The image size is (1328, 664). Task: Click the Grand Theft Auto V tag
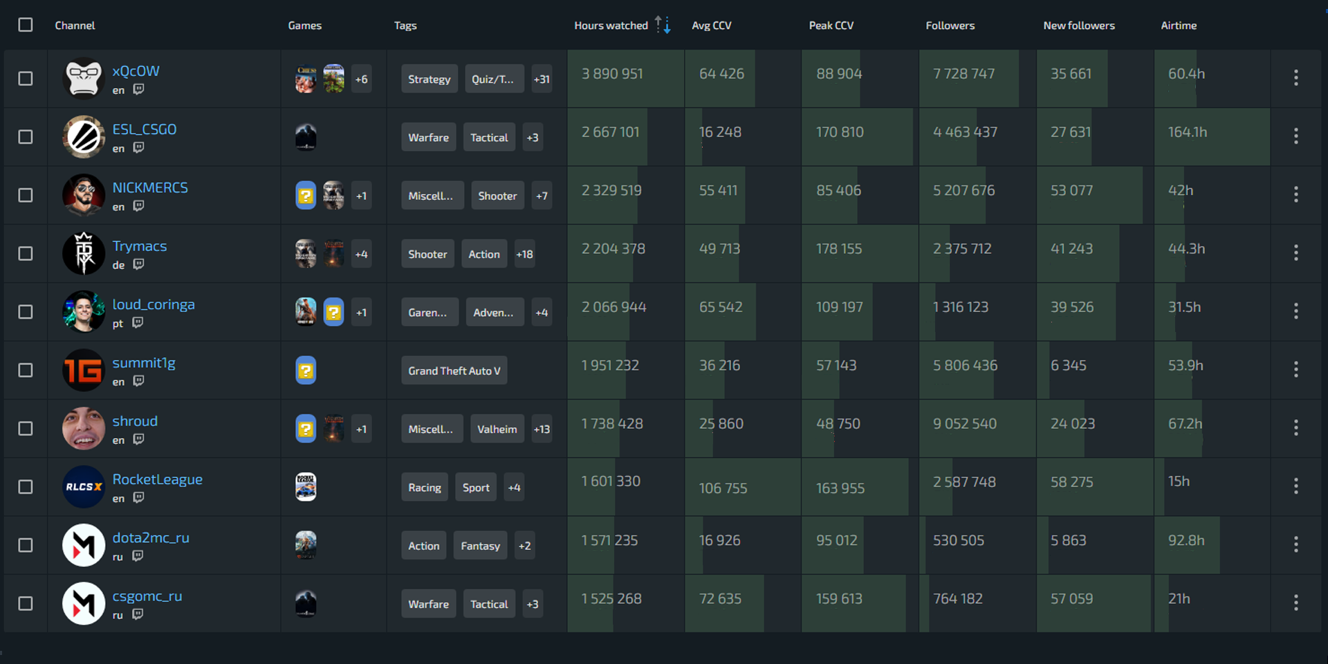454,371
